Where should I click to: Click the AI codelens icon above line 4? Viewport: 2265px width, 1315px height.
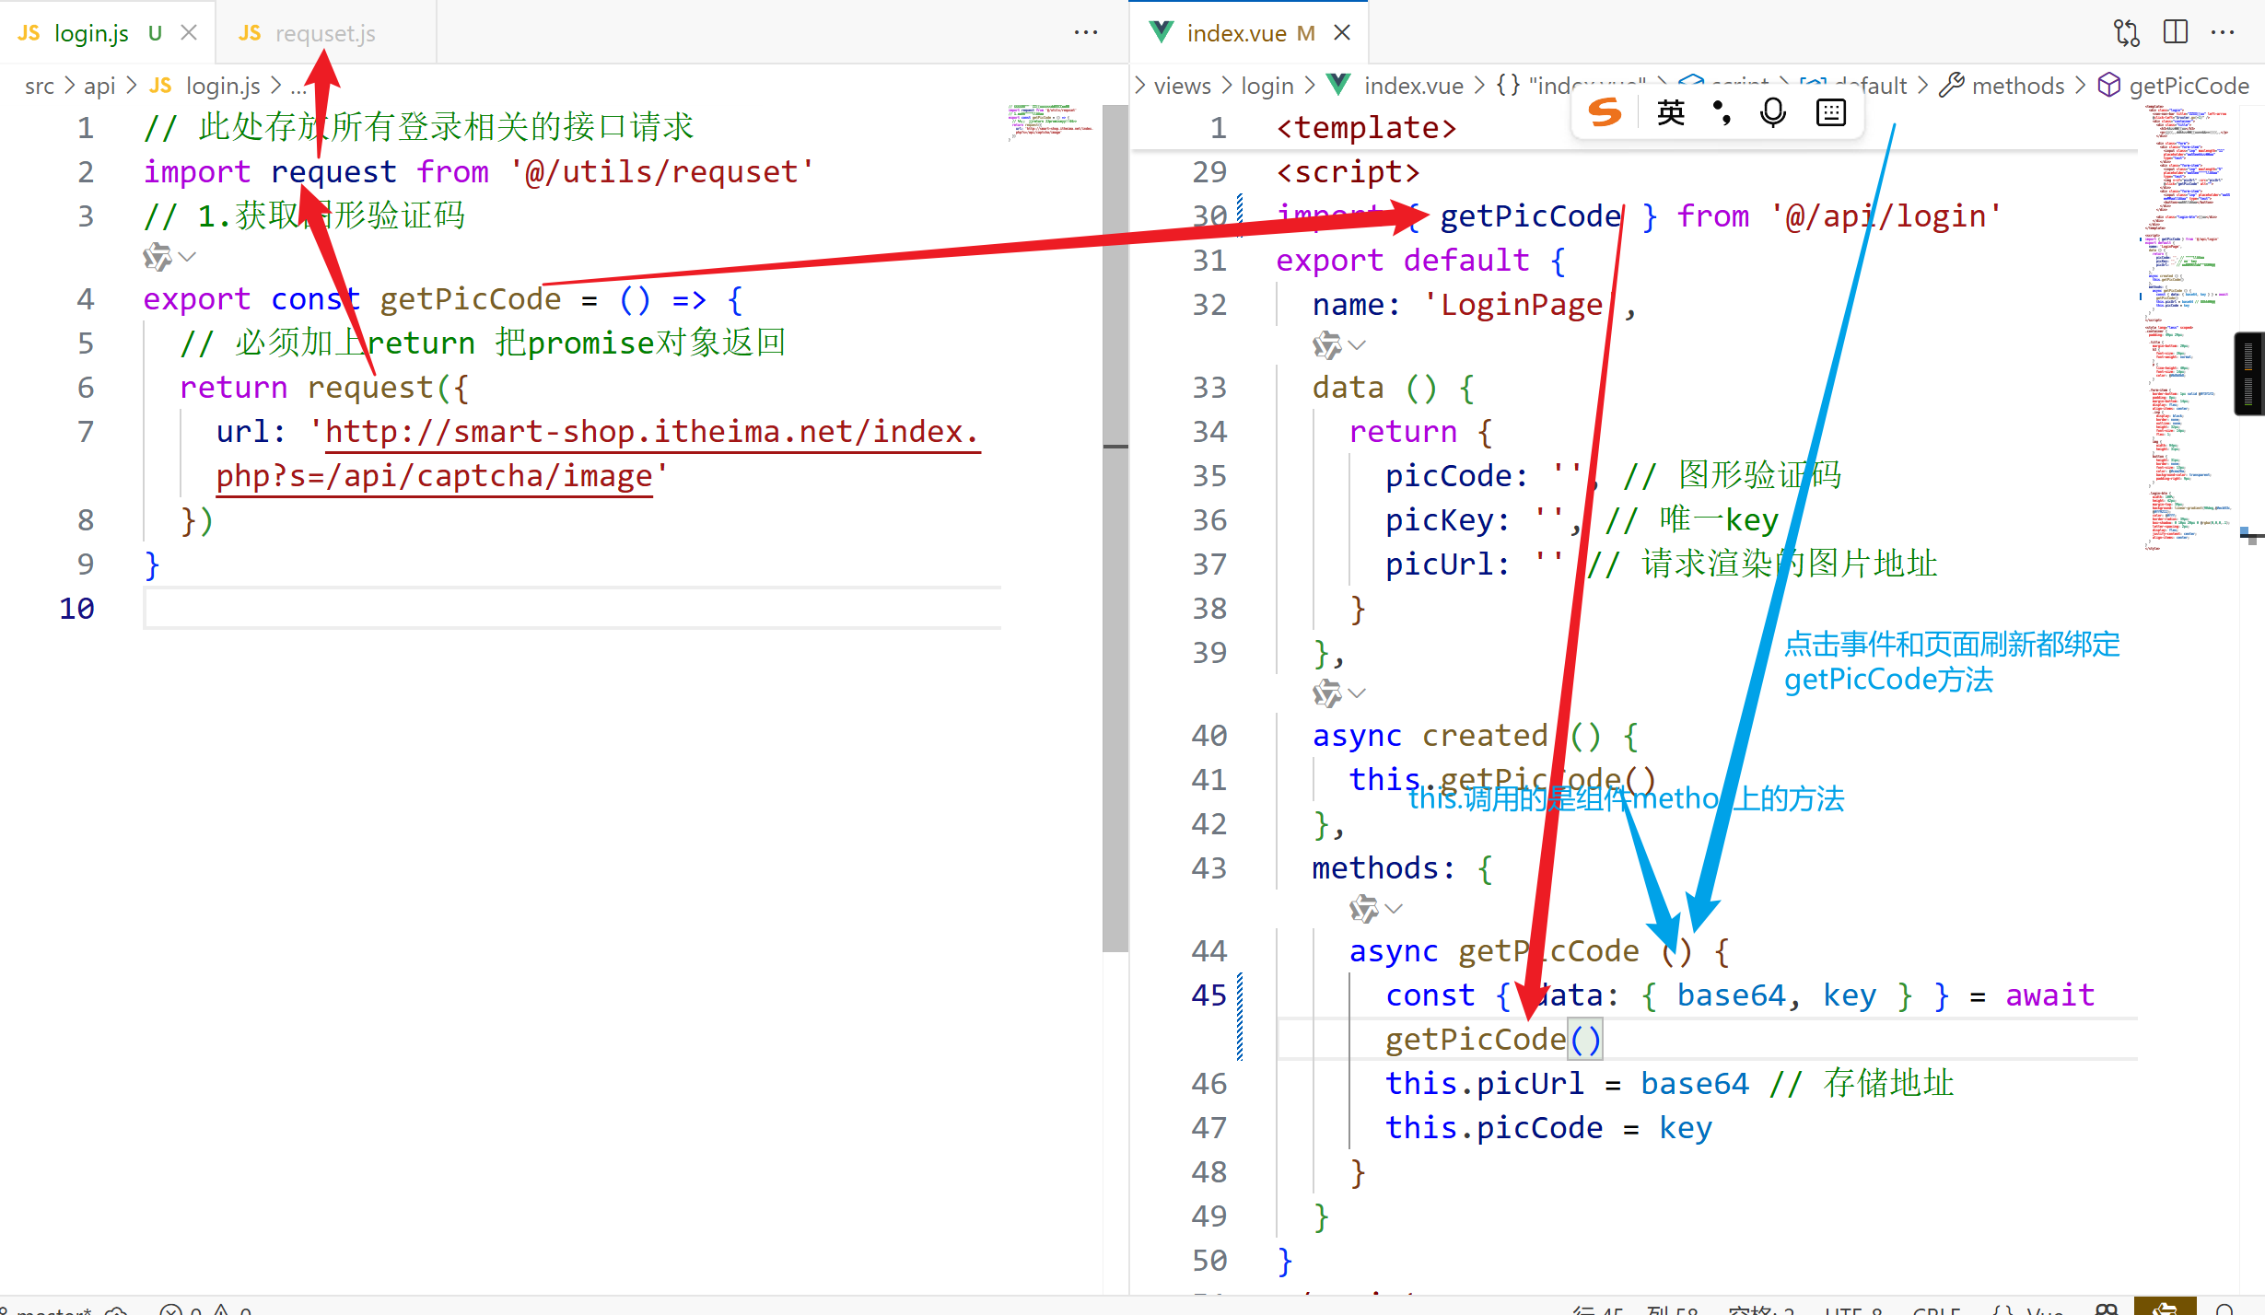157,257
